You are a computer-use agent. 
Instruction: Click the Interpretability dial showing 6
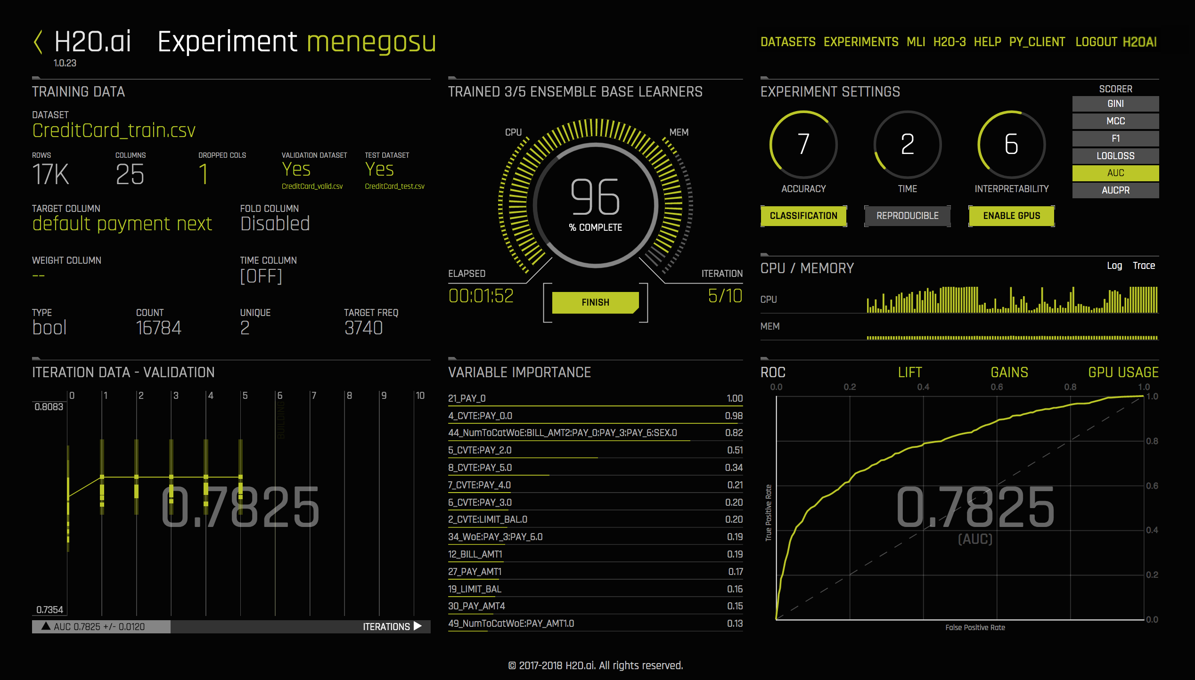1011,144
